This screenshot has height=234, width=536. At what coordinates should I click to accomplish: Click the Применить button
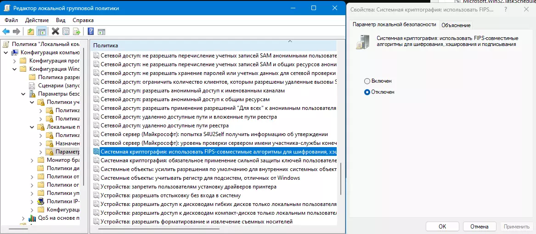(516, 226)
